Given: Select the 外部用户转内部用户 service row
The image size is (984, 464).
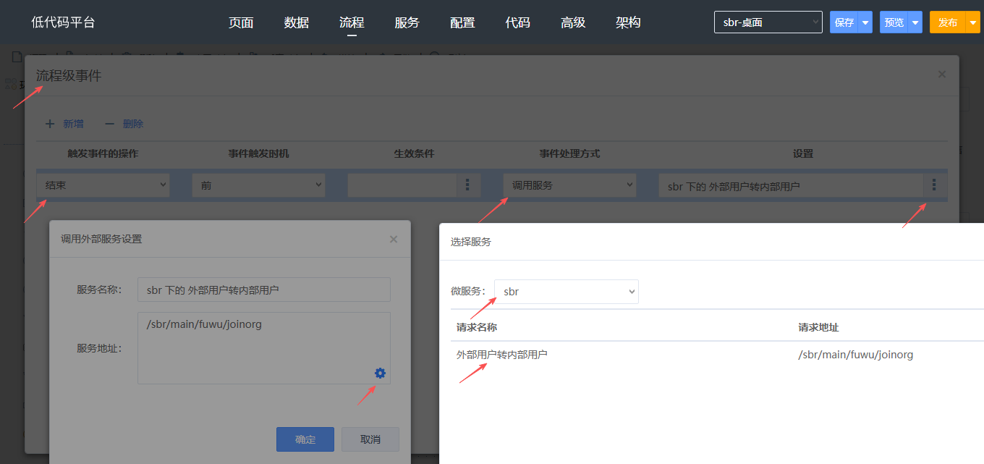Looking at the screenshot, I should coord(501,355).
